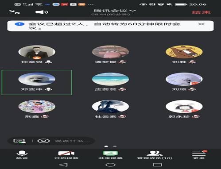Tap the 说点什么 chat input field
Viewport: 221px width, 169px height.
click(x=72, y=141)
